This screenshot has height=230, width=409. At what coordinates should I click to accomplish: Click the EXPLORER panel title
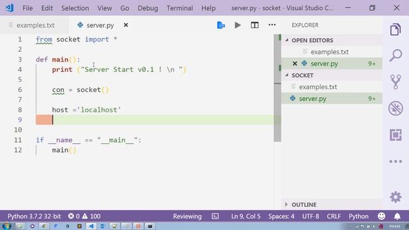(305, 25)
